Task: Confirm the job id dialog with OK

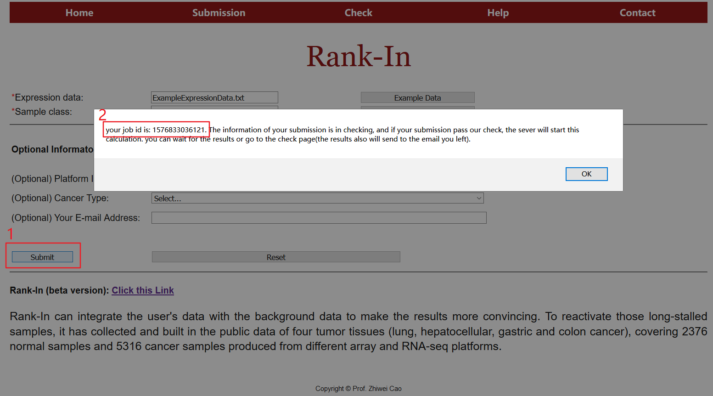Action: (586, 174)
